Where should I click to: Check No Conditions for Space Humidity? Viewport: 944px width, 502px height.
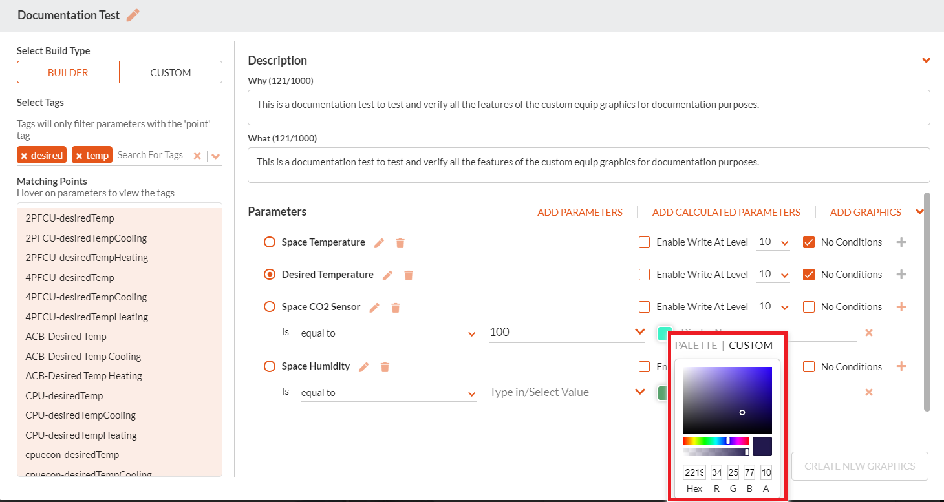tap(808, 366)
